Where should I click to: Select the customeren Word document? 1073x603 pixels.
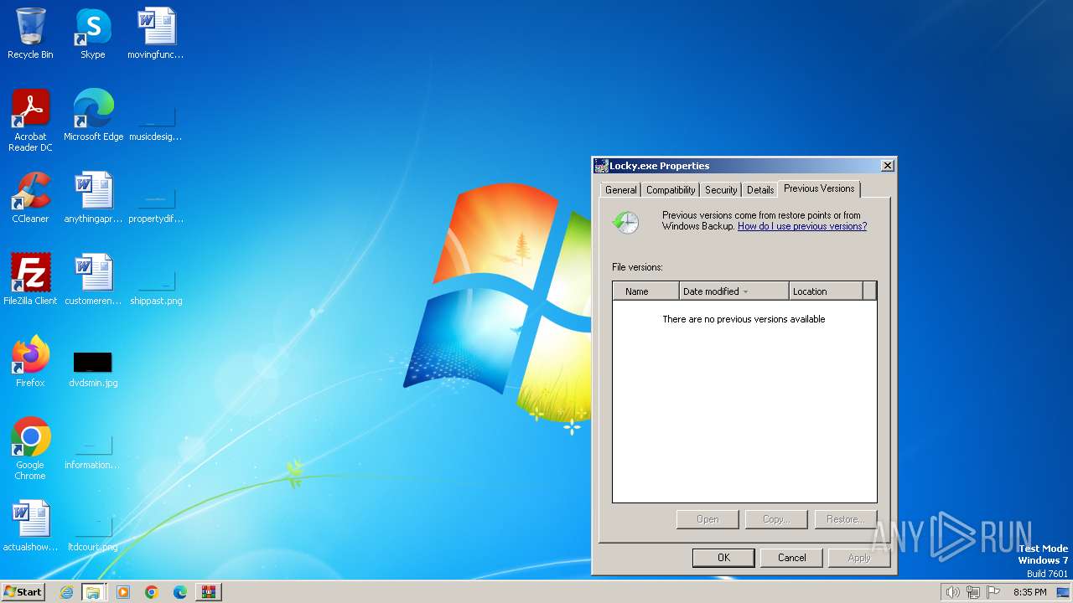pos(93,280)
